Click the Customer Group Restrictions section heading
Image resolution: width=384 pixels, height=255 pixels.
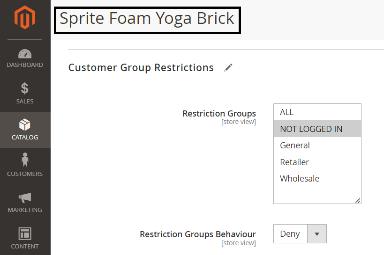[141, 67]
